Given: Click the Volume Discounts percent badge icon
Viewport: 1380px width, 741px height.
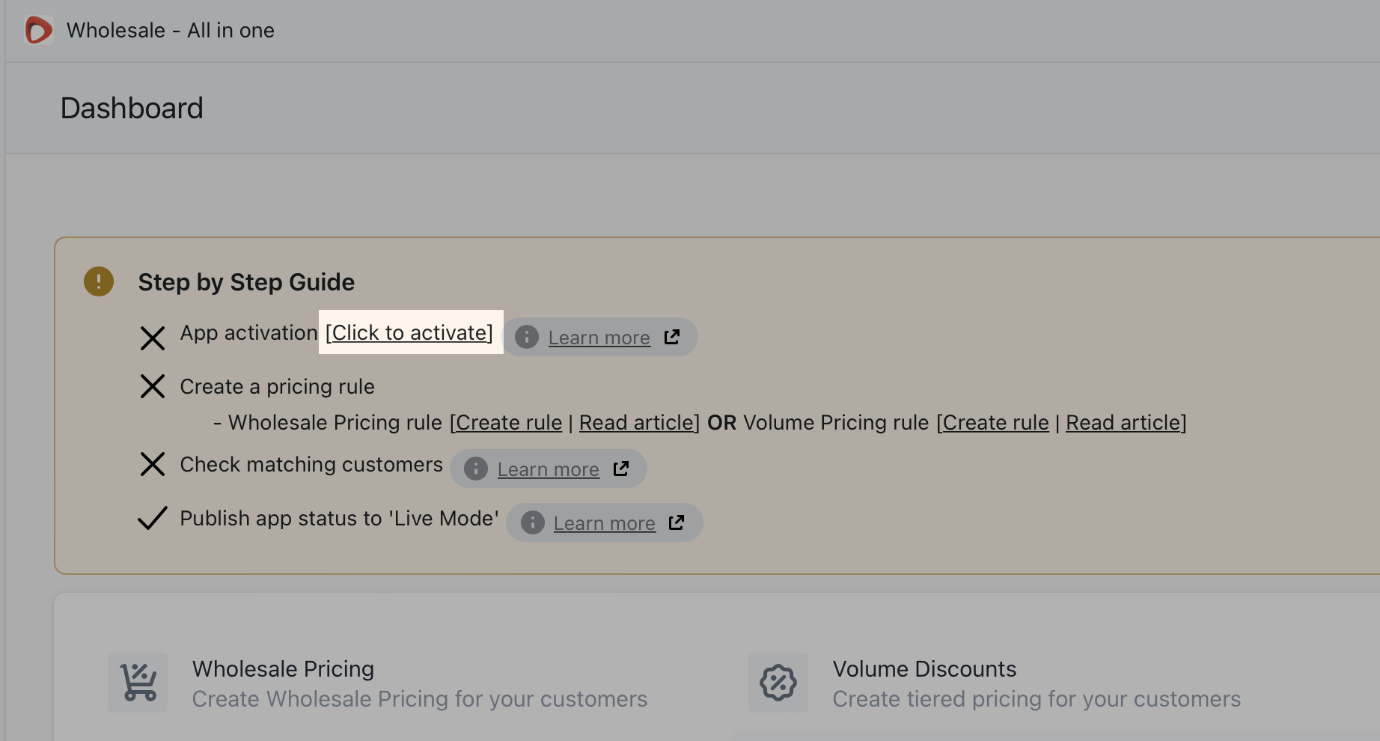Looking at the screenshot, I should coord(778,683).
